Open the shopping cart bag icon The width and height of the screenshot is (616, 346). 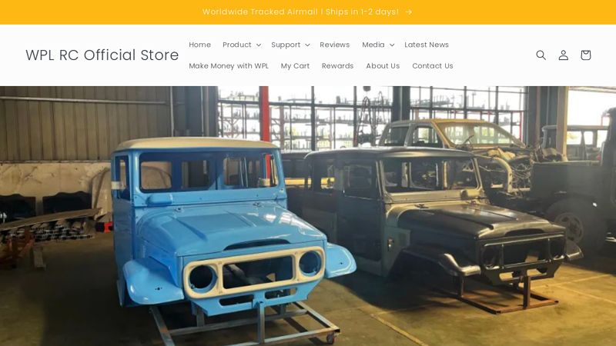585,55
